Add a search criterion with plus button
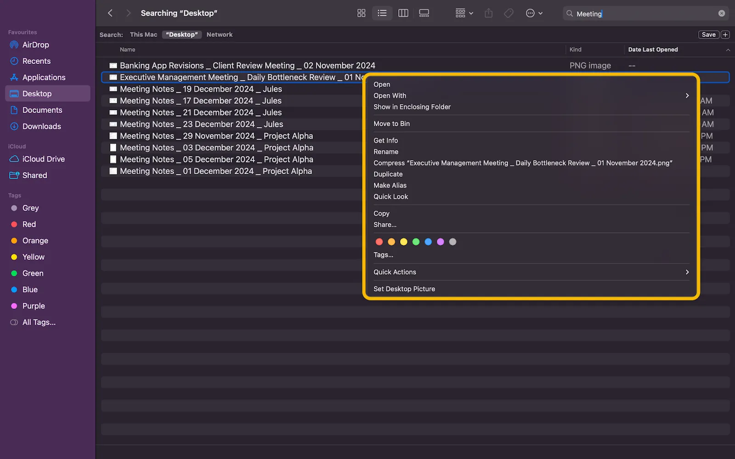Viewport: 735px width, 459px height. tap(725, 34)
